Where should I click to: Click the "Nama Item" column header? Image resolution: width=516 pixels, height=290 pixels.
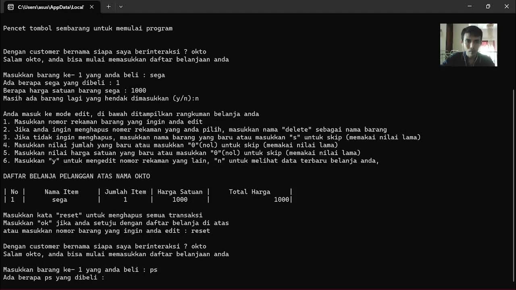tap(61, 192)
